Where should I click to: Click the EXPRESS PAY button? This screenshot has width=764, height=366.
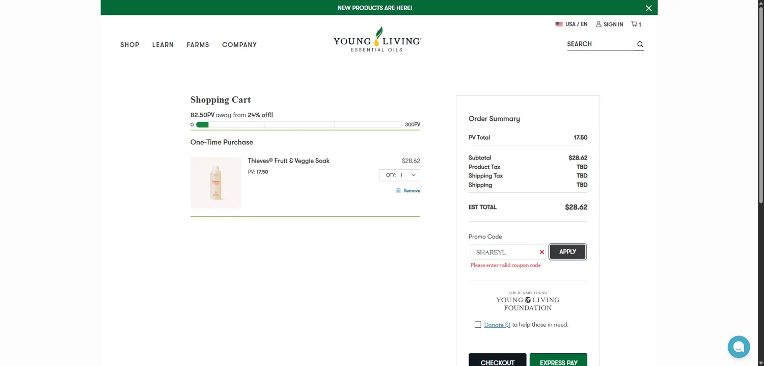(x=558, y=360)
